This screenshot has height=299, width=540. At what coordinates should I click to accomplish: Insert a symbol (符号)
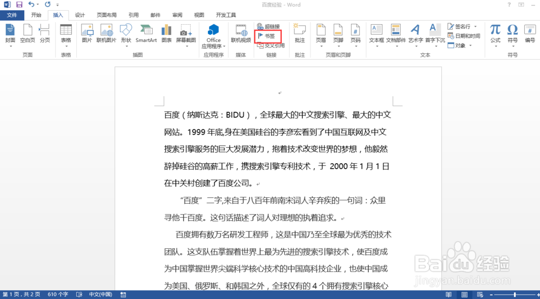coord(512,34)
